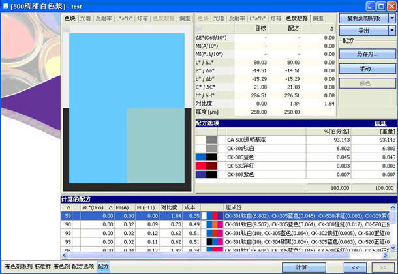This screenshot has height=274, width=398.
Task: Switch to the 光谱 tab in left panel
Action: tap(85, 18)
